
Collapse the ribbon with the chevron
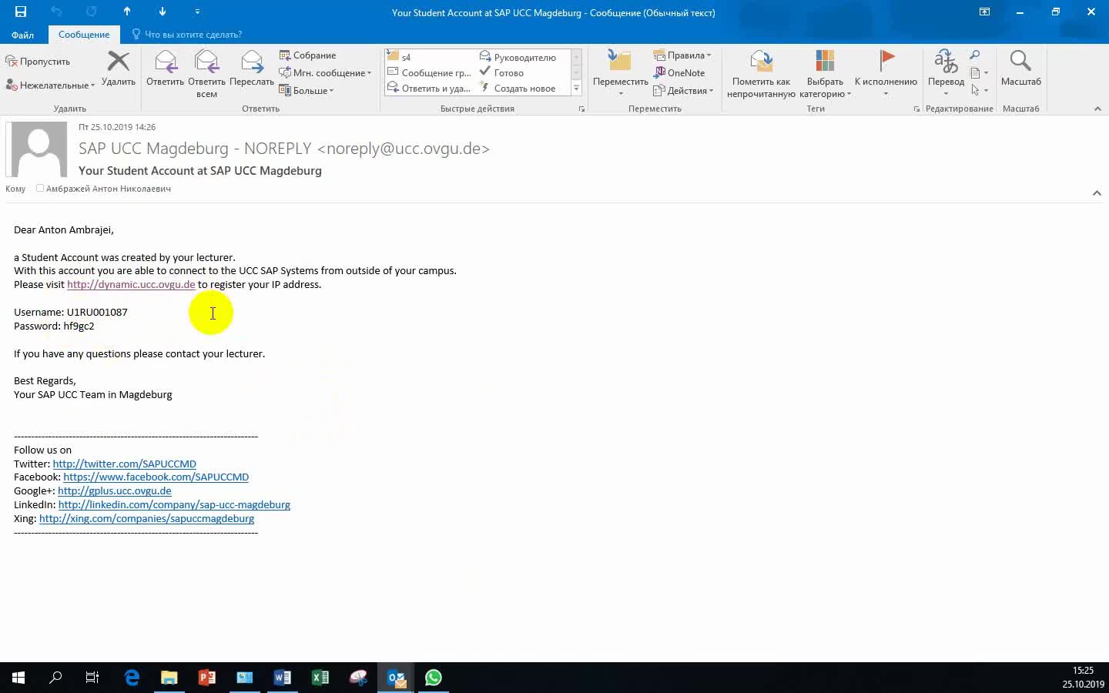pos(1097,109)
